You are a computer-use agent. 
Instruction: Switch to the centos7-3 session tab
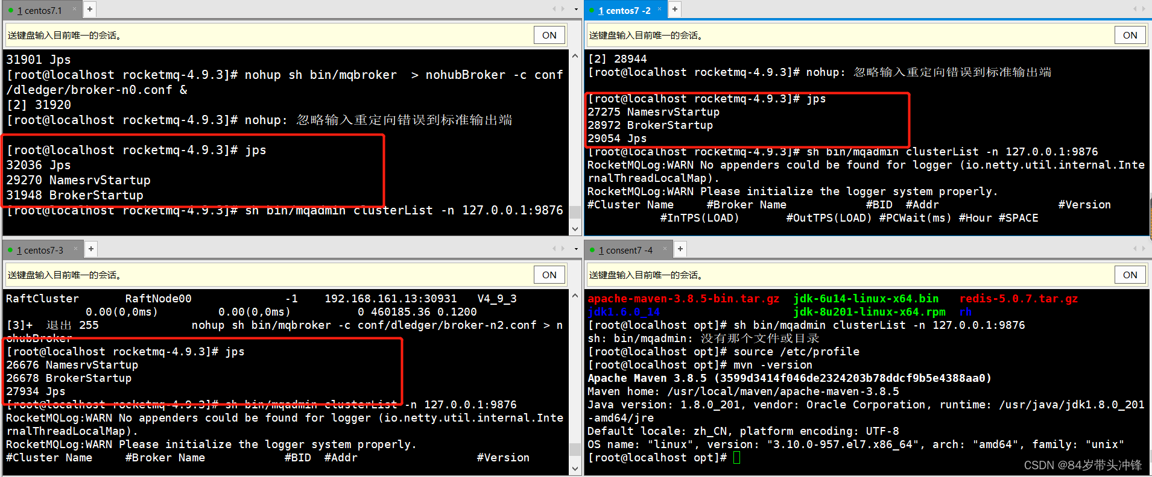tap(40, 250)
